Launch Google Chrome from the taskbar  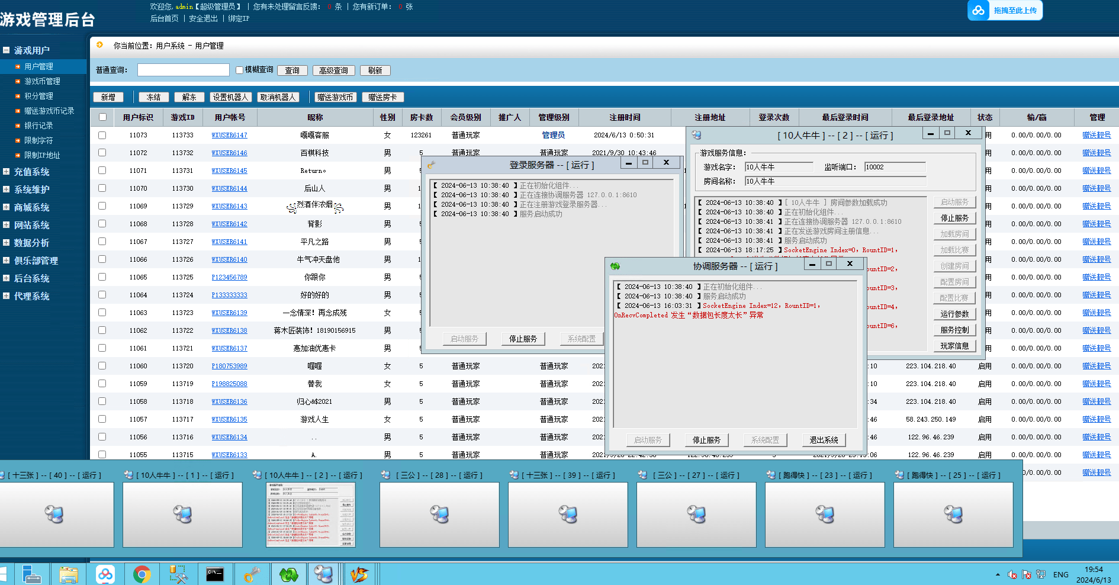[142, 574]
